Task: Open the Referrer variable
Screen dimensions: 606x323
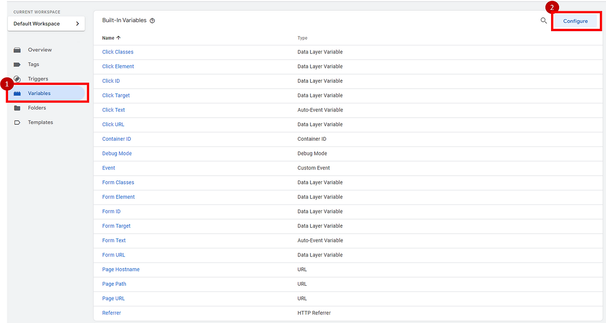Action: [112, 313]
